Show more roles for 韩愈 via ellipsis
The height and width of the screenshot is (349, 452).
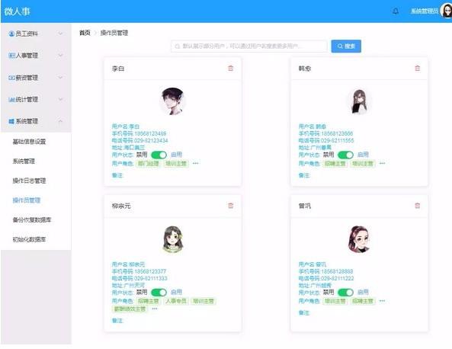click(382, 163)
